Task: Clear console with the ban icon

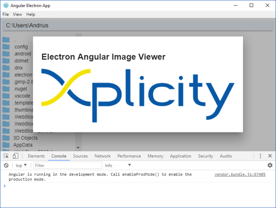Action: pos(6,165)
